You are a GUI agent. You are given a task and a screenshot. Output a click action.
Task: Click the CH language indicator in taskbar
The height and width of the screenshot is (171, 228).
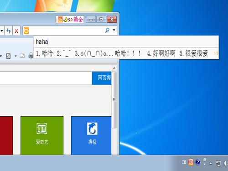tap(184, 162)
